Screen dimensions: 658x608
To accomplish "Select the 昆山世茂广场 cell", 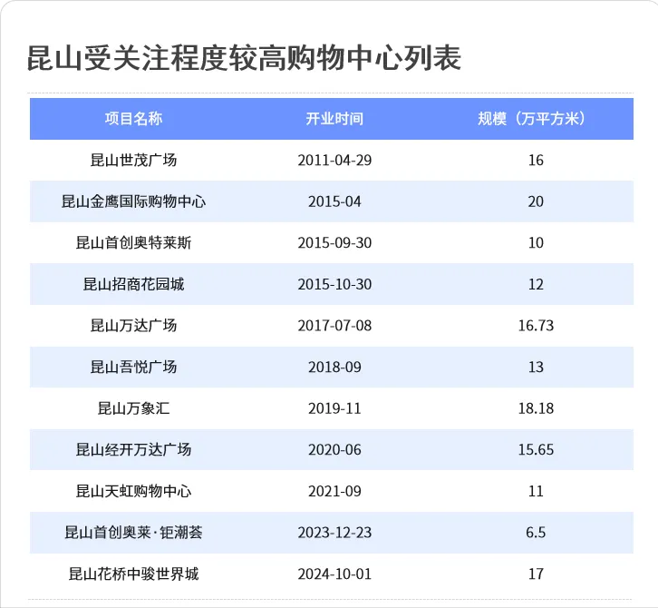I will point(133,160).
